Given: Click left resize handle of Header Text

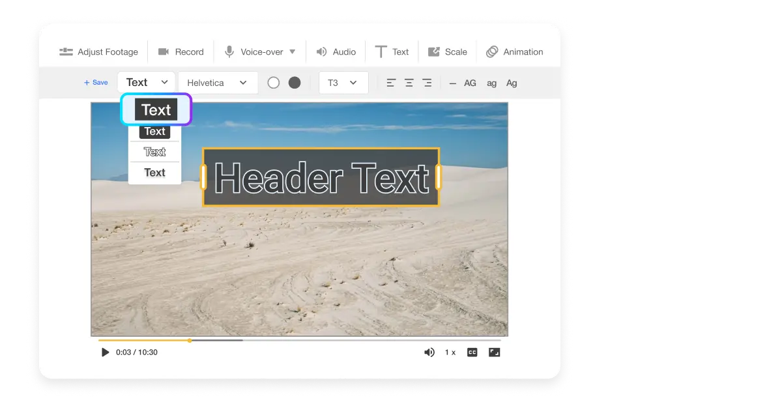Looking at the screenshot, I should point(204,177).
